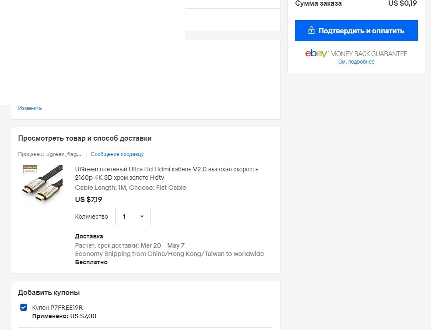Click the Подтвердить и оплатить button

click(356, 31)
